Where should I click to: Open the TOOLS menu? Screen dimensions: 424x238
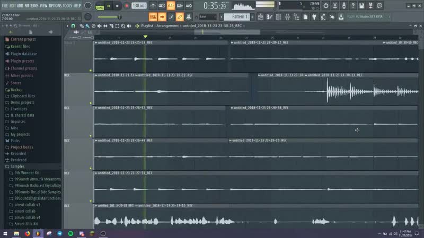pyautogui.click(x=67, y=6)
